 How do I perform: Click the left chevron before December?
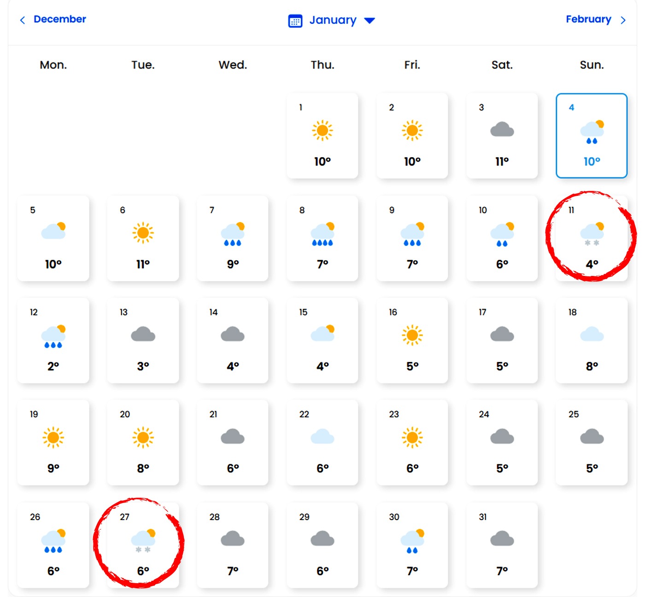pyautogui.click(x=23, y=20)
